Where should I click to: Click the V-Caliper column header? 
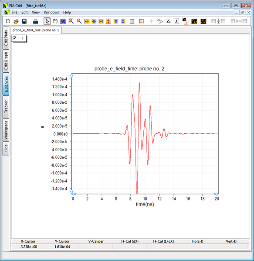click(x=96, y=241)
